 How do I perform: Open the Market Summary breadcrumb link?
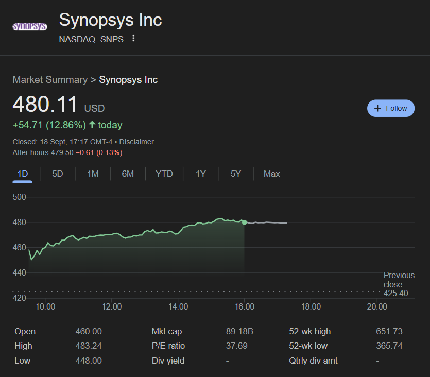[50, 80]
